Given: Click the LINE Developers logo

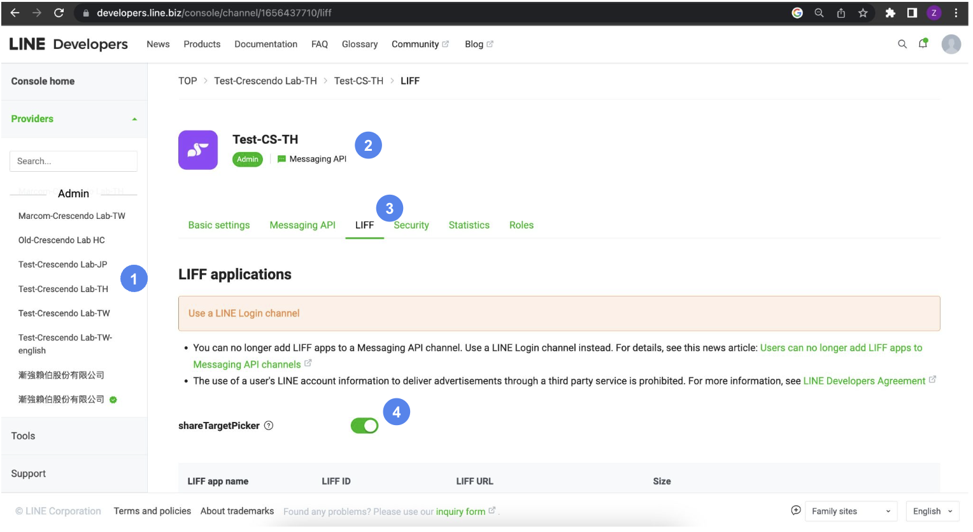Looking at the screenshot, I should [x=68, y=44].
